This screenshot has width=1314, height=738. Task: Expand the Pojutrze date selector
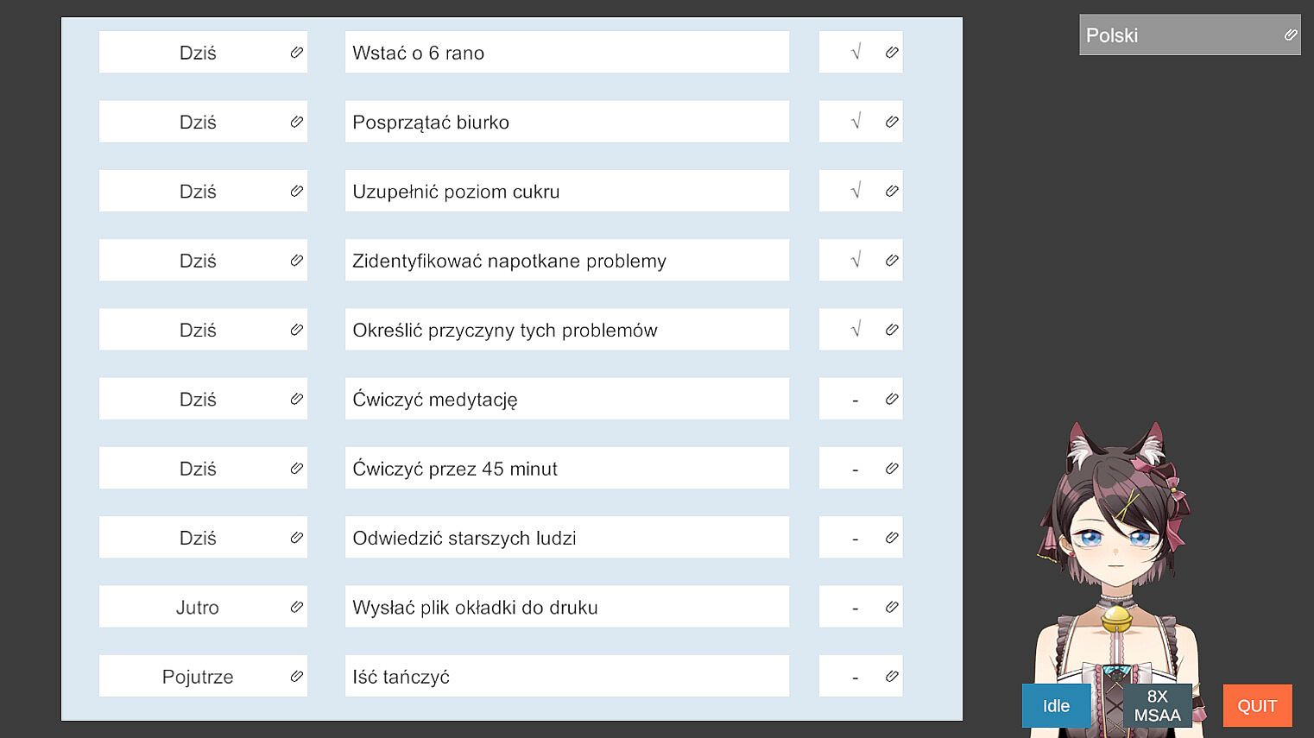point(198,676)
